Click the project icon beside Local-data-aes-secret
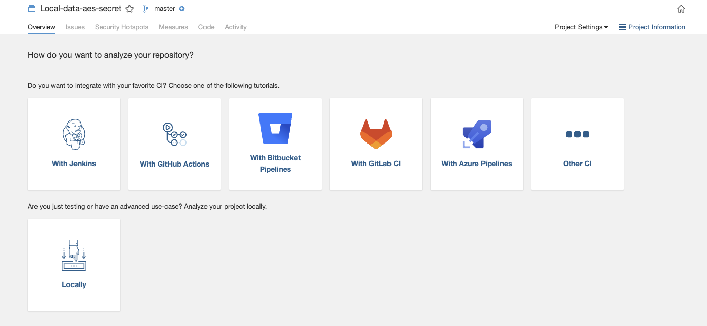707x326 pixels. pos(32,9)
